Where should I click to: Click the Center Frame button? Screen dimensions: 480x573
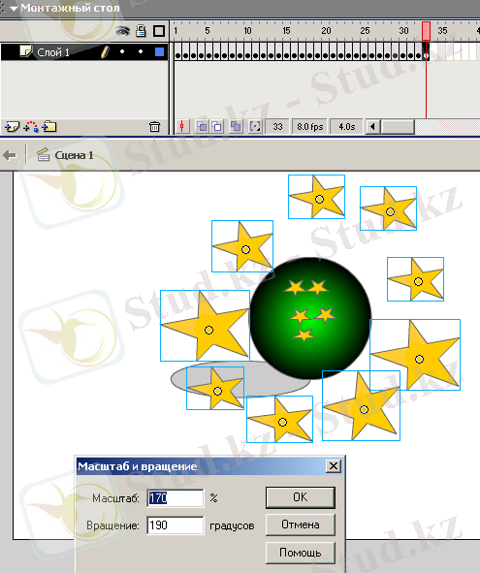(x=181, y=127)
